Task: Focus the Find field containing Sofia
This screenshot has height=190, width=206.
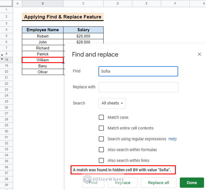Action: click(138, 71)
